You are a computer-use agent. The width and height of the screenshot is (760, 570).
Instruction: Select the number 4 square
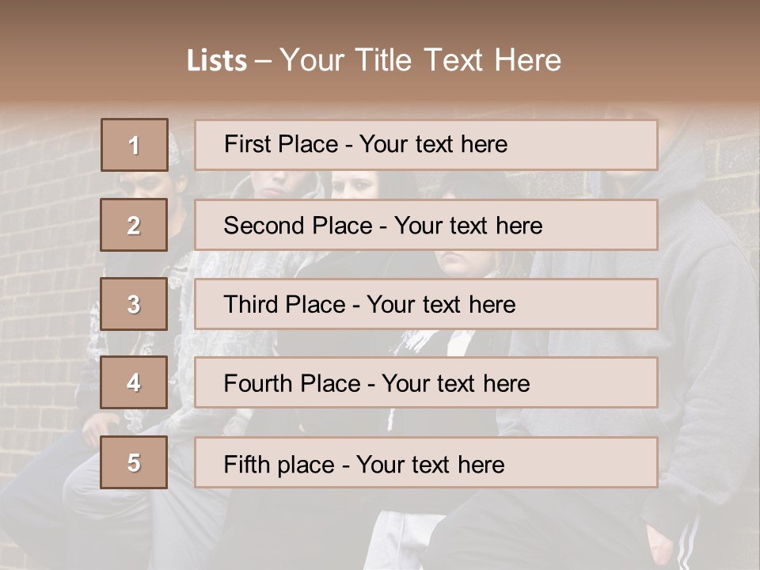pyautogui.click(x=135, y=383)
